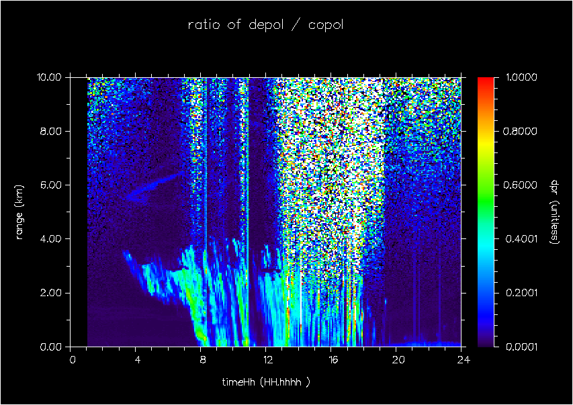This screenshot has height=405, width=573.
Task: Click the x-axis label 'timeHh (HH.hhhh )'
Action: pyautogui.click(x=265, y=382)
